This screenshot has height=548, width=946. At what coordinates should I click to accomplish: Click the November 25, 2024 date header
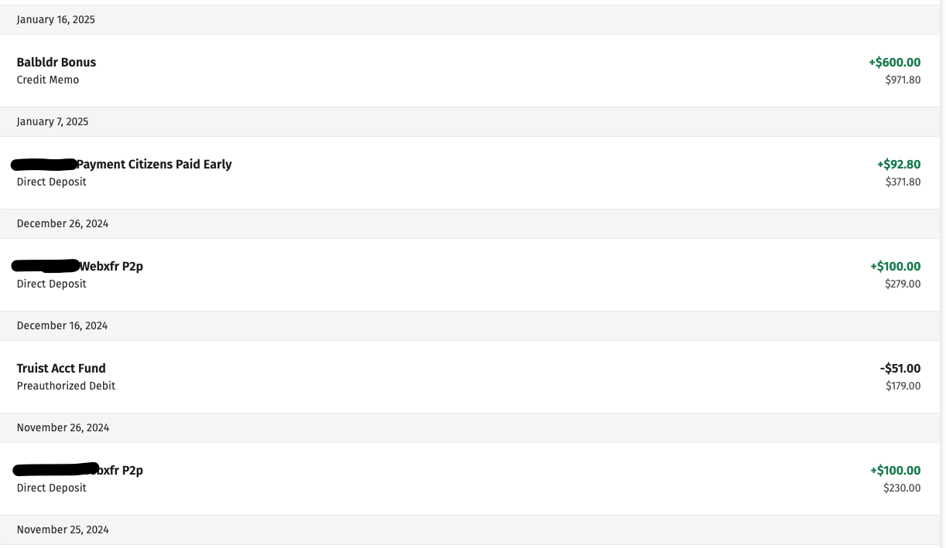pos(62,530)
